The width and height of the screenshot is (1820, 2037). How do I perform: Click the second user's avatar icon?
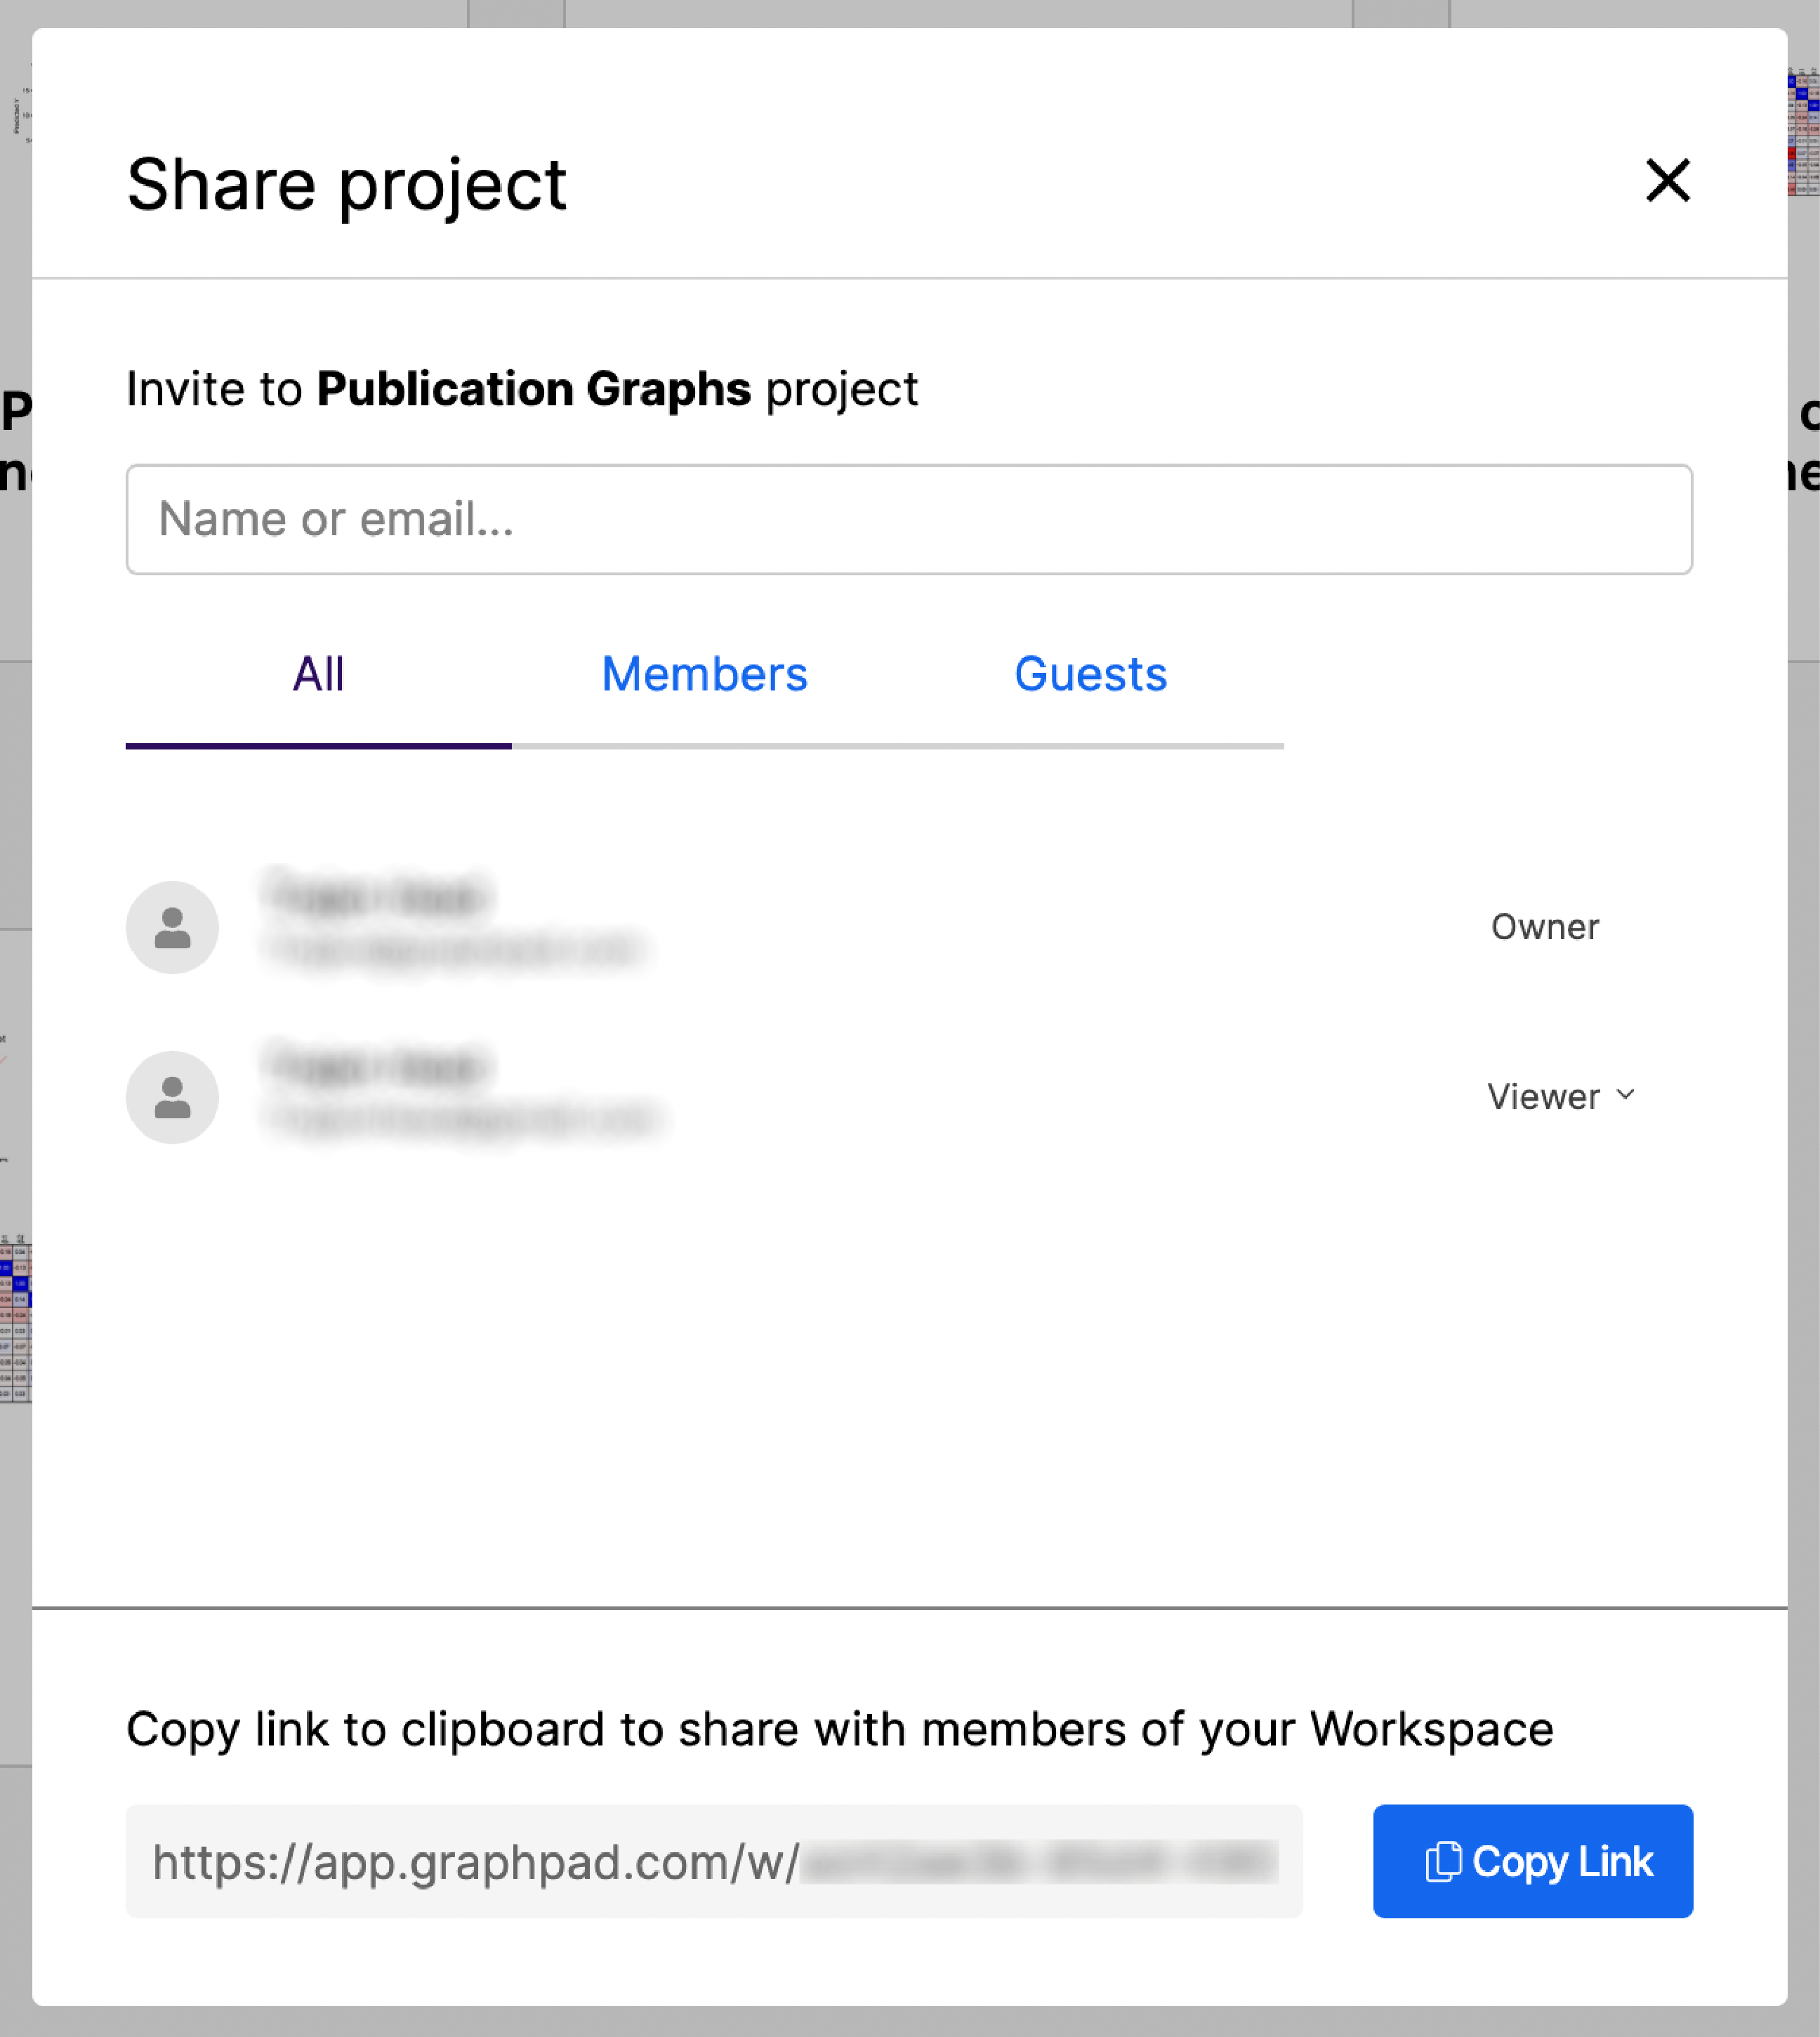(x=172, y=1096)
